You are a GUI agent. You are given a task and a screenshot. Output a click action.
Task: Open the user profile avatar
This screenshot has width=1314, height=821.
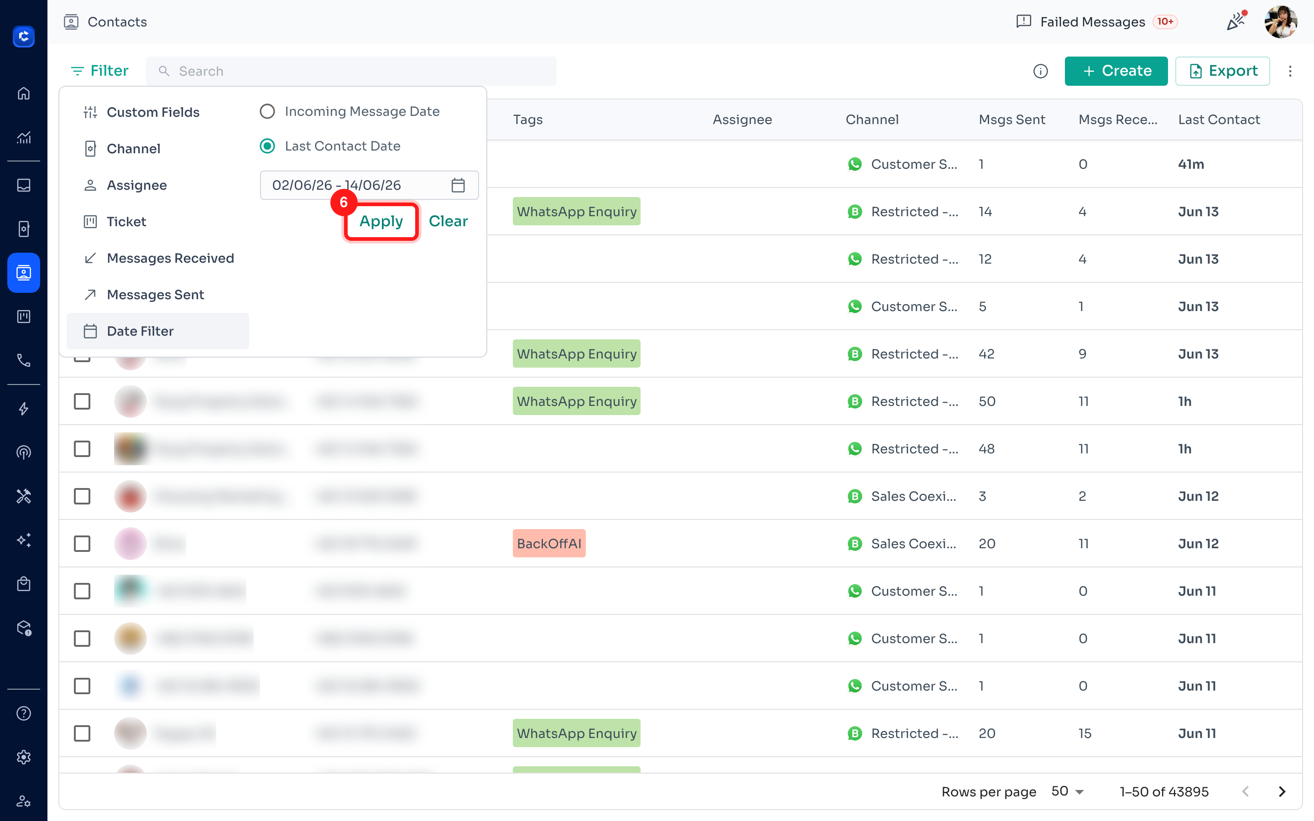click(1281, 22)
